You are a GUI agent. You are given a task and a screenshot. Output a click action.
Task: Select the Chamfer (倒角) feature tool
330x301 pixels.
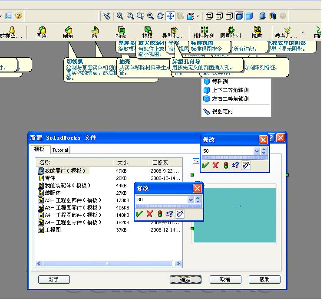(x=68, y=33)
